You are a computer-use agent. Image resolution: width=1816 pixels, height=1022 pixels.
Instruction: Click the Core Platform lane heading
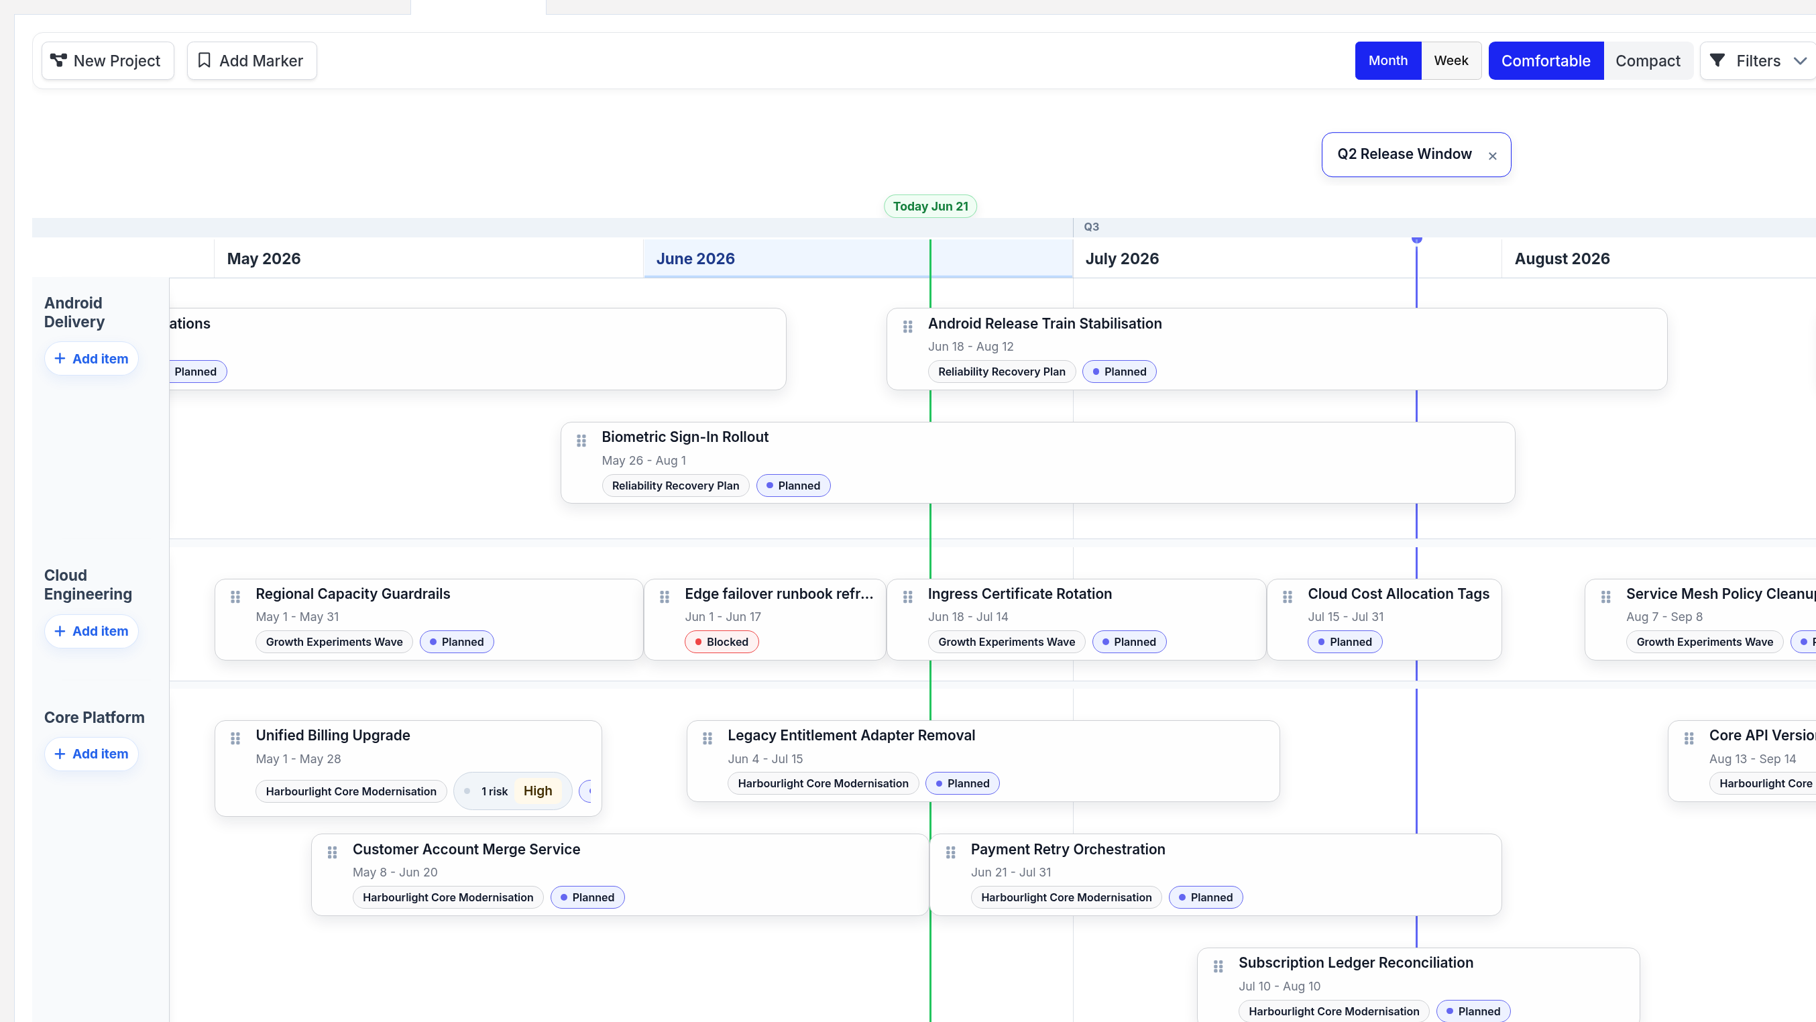pyautogui.click(x=95, y=718)
